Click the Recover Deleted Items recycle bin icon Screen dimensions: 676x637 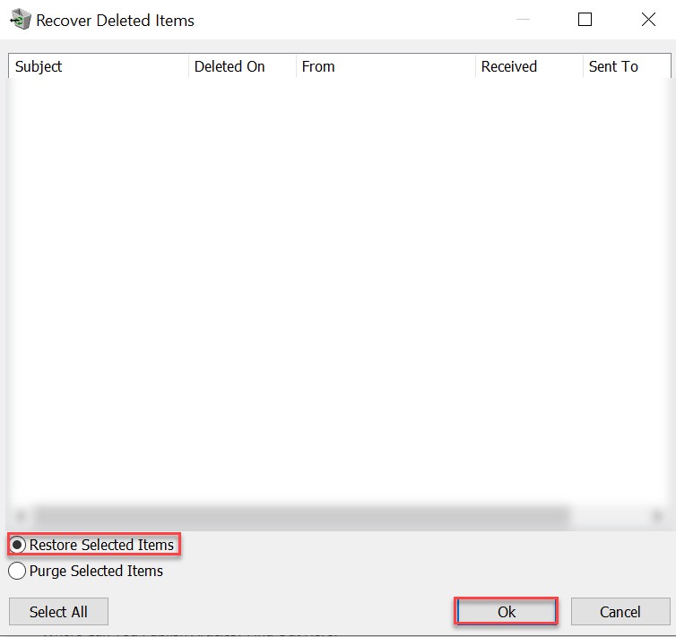pos(21,20)
